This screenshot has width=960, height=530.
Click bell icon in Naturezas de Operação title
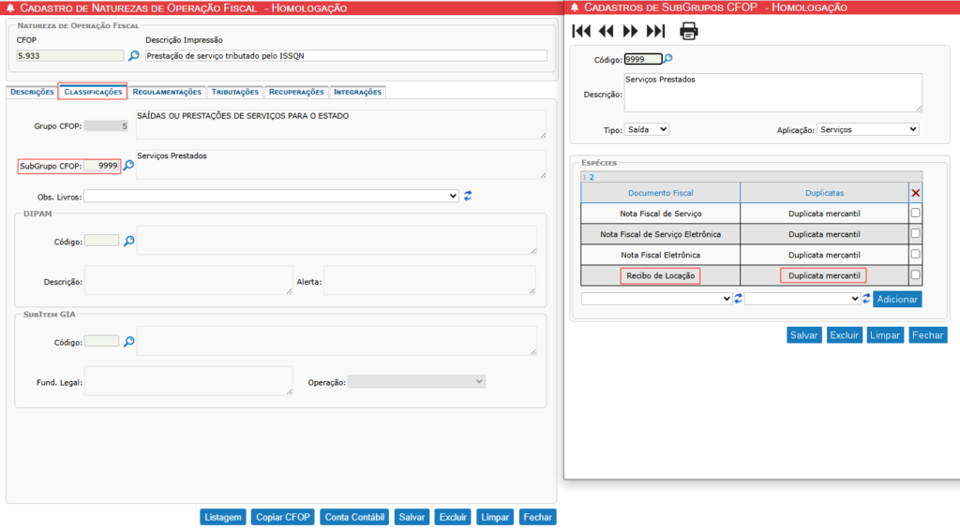[x=10, y=7]
